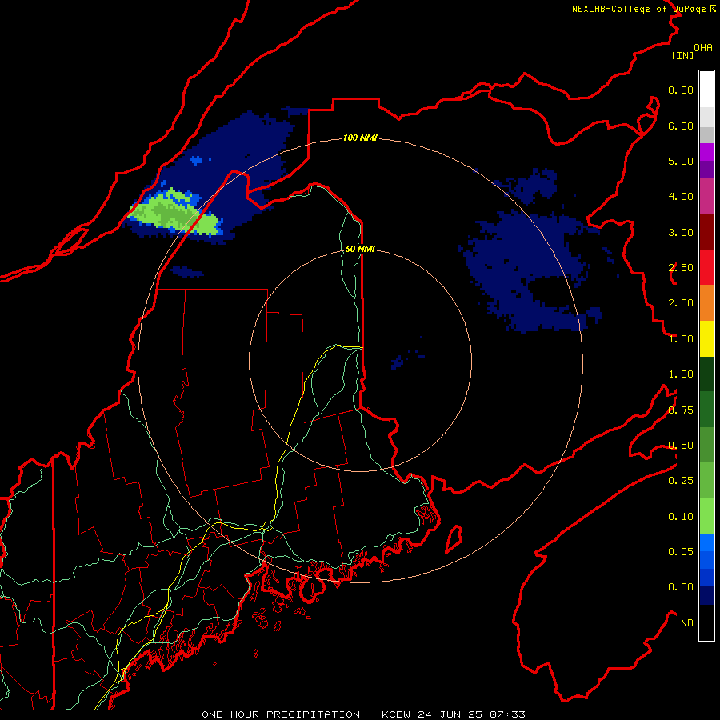Pick the orange swatch near 2.00
720x720 pixels.
706,303
